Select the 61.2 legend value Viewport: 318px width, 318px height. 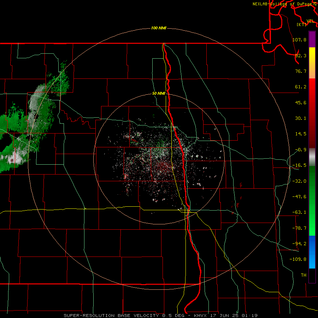click(301, 87)
